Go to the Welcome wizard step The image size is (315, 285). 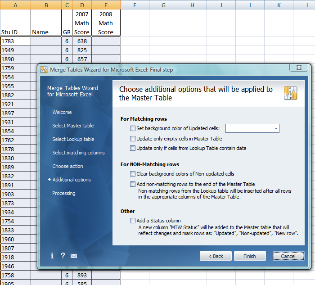[62, 112]
